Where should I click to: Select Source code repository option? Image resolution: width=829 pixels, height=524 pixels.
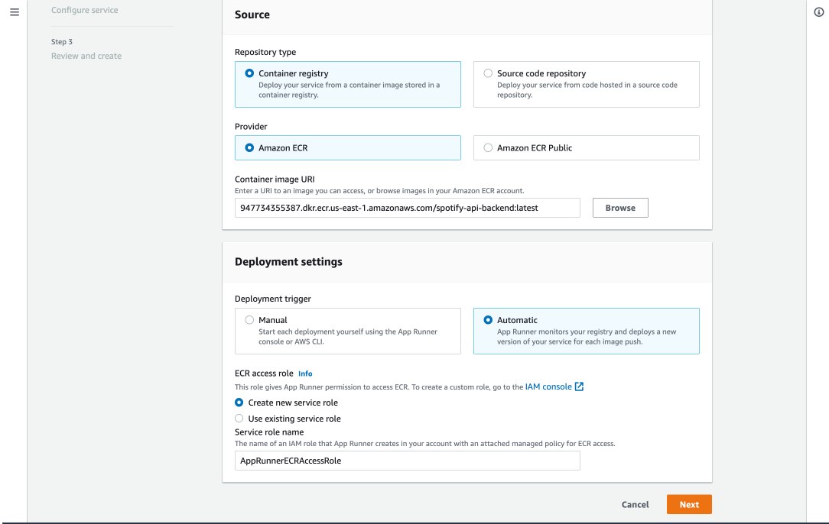[488, 73]
